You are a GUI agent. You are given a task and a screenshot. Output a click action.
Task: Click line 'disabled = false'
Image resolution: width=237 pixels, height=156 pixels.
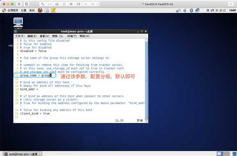(x=33, y=51)
